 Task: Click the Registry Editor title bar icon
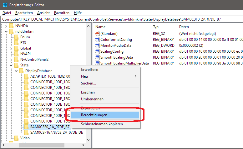5,5
